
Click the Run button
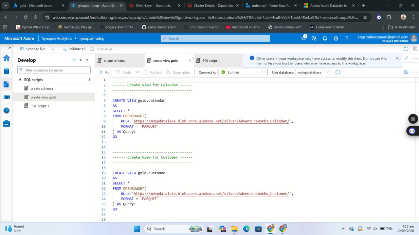click(105, 72)
